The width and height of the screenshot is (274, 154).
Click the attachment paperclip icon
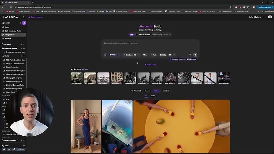coord(105,55)
